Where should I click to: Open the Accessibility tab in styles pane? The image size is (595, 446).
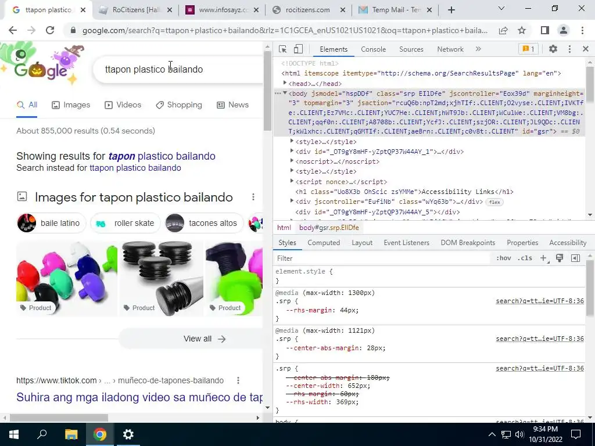coord(567,243)
